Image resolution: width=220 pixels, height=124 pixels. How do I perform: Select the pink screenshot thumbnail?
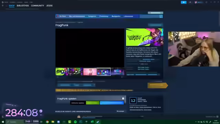click(x=90, y=72)
